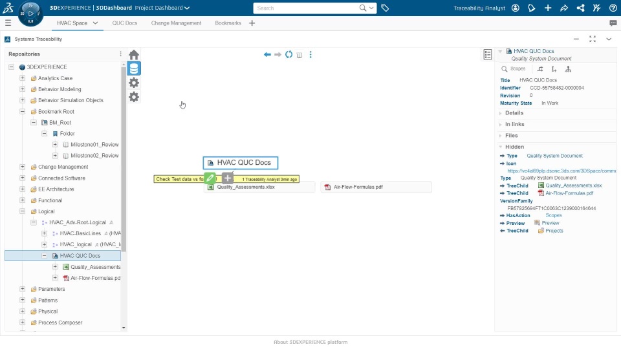This screenshot has width=621, height=349.
Task: Click the book icon in graph toolbar
Action: [x=300, y=55]
